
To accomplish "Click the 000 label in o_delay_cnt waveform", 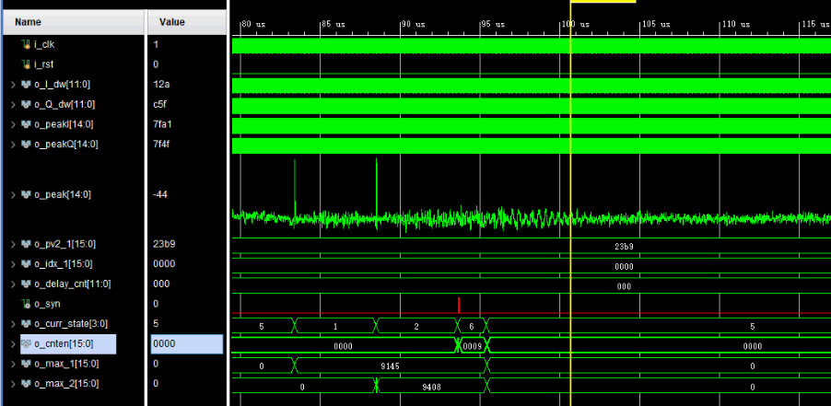I will click(624, 286).
